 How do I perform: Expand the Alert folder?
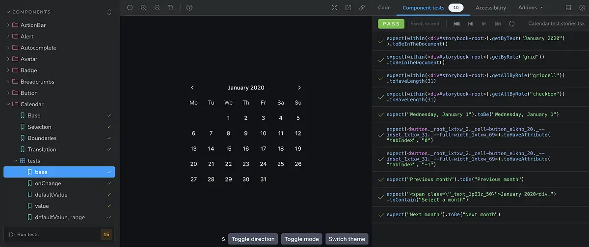8,36
